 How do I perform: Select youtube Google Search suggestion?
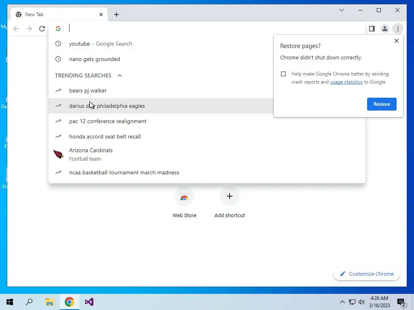(161, 44)
